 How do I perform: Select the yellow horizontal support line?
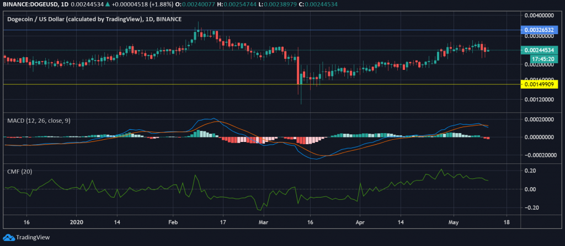(262, 85)
